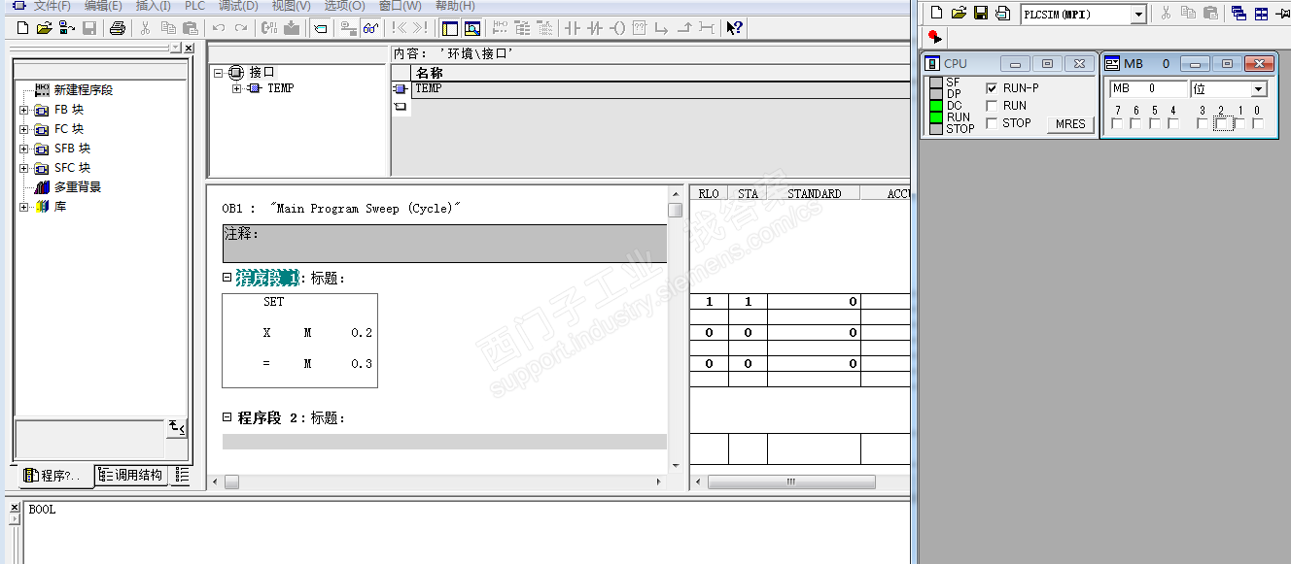
Task: Collapse the 接口 interface tree node
Action: coord(219,73)
